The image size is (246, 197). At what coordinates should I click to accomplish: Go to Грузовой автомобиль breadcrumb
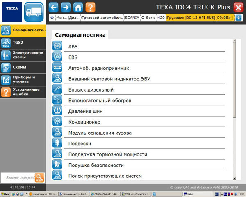(102, 18)
